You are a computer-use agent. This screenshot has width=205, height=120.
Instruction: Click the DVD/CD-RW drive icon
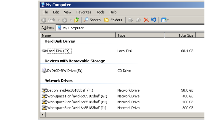44,70
